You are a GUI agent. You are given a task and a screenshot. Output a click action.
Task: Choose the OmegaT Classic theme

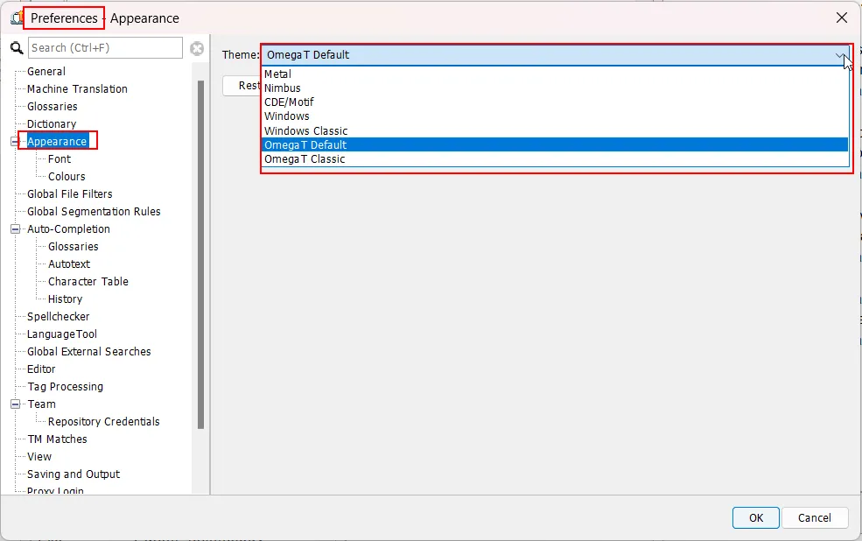click(304, 158)
